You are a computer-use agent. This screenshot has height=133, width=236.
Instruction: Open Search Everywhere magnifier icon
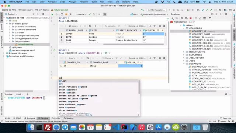click(x=234, y=10)
